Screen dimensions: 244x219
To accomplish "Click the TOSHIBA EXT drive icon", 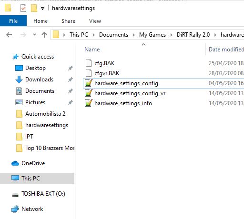I will tap(15, 195).
